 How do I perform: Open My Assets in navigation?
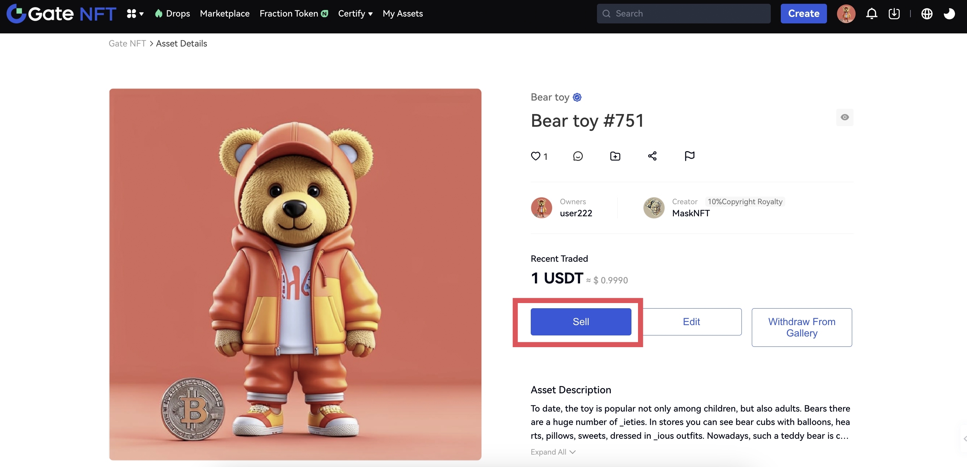coord(402,14)
